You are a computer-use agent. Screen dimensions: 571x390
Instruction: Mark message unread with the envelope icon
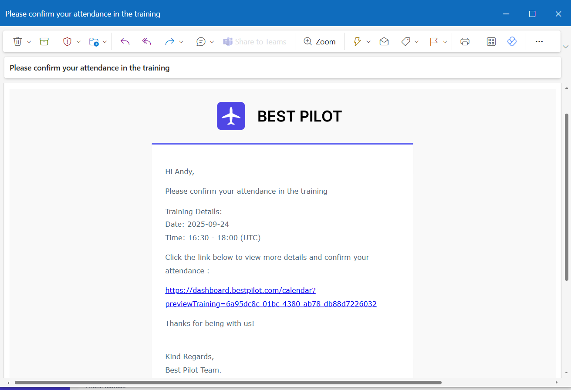click(384, 42)
